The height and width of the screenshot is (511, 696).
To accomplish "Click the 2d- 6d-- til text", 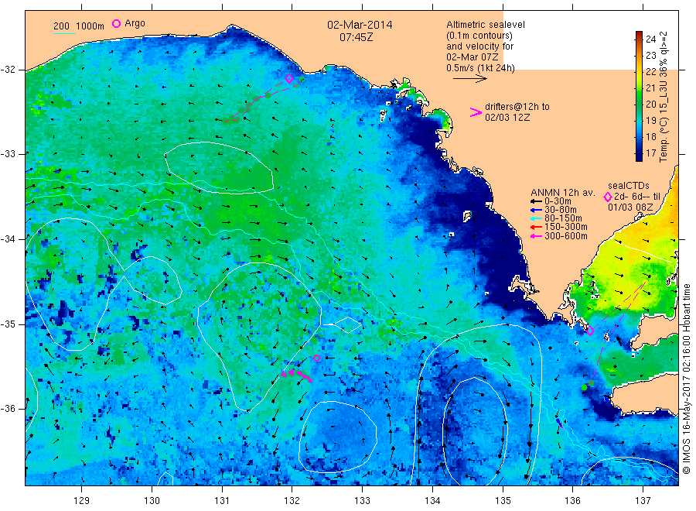I will [x=637, y=197].
